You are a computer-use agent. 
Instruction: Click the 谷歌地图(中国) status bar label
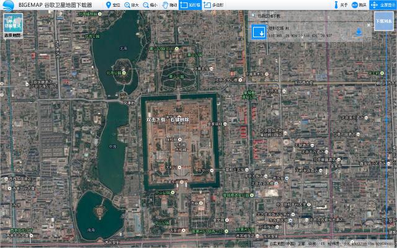(x=281, y=244)
